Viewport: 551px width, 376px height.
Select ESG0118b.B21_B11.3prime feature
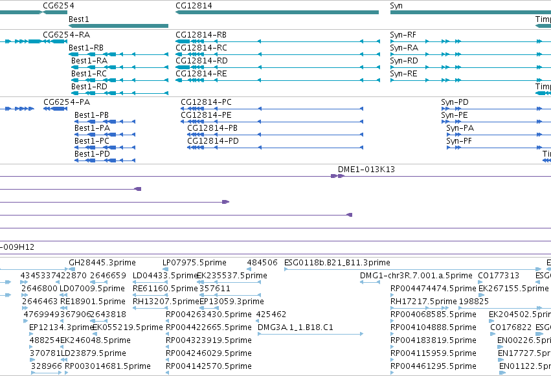tap(337, 263)
